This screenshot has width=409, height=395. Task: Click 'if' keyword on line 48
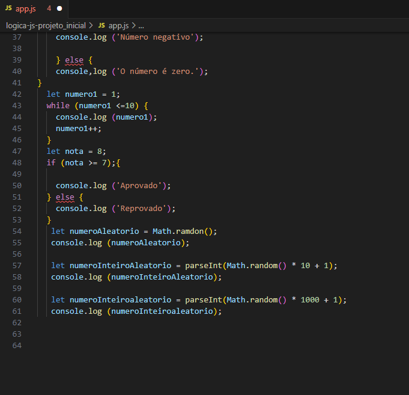pos(51,163)
